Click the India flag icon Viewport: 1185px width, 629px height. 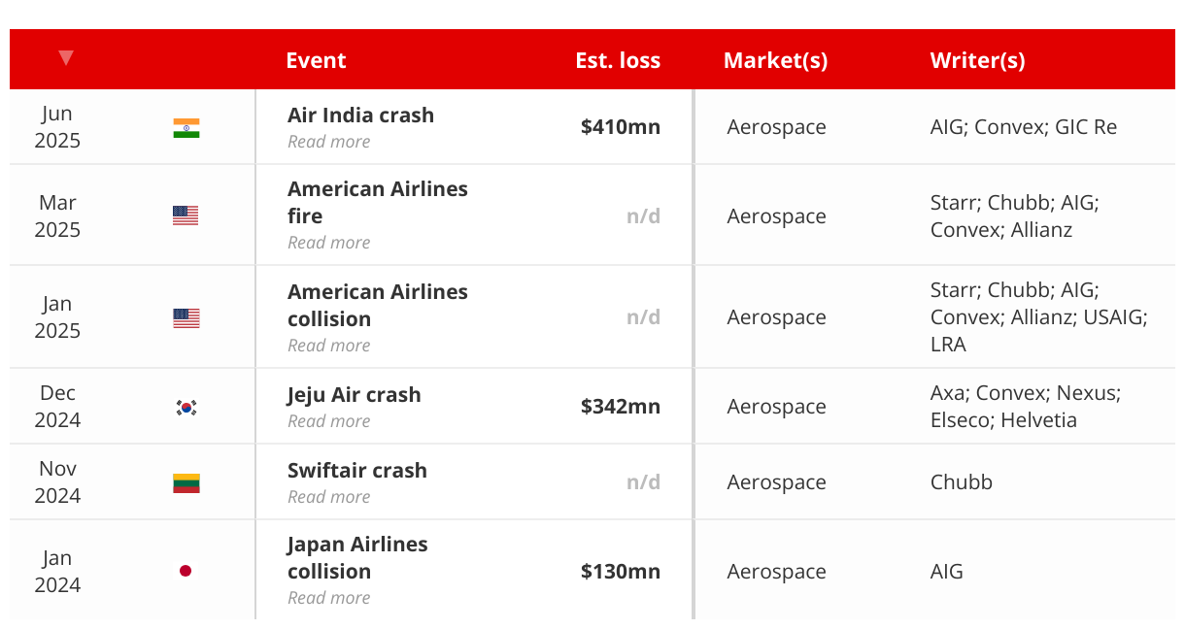(186, 128)
